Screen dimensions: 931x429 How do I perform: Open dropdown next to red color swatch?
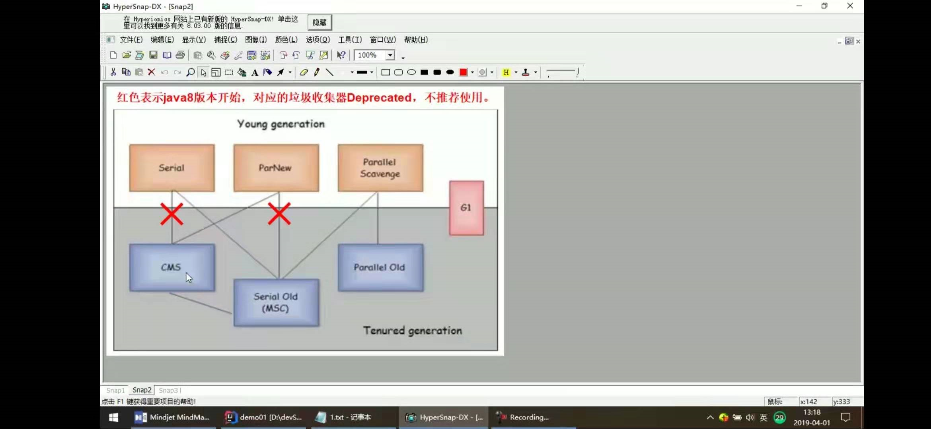(x=472, y=72)
